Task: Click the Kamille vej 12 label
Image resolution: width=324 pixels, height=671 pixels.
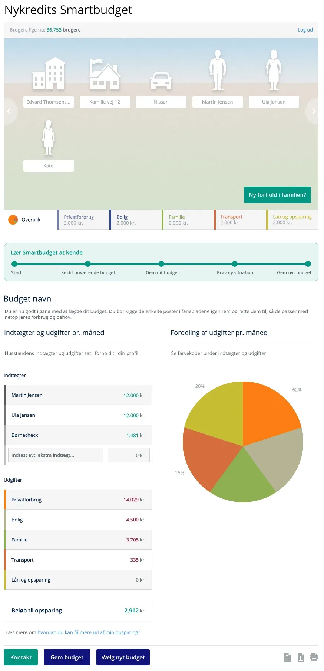Action: pyautogui.click(x=105, y=102)
